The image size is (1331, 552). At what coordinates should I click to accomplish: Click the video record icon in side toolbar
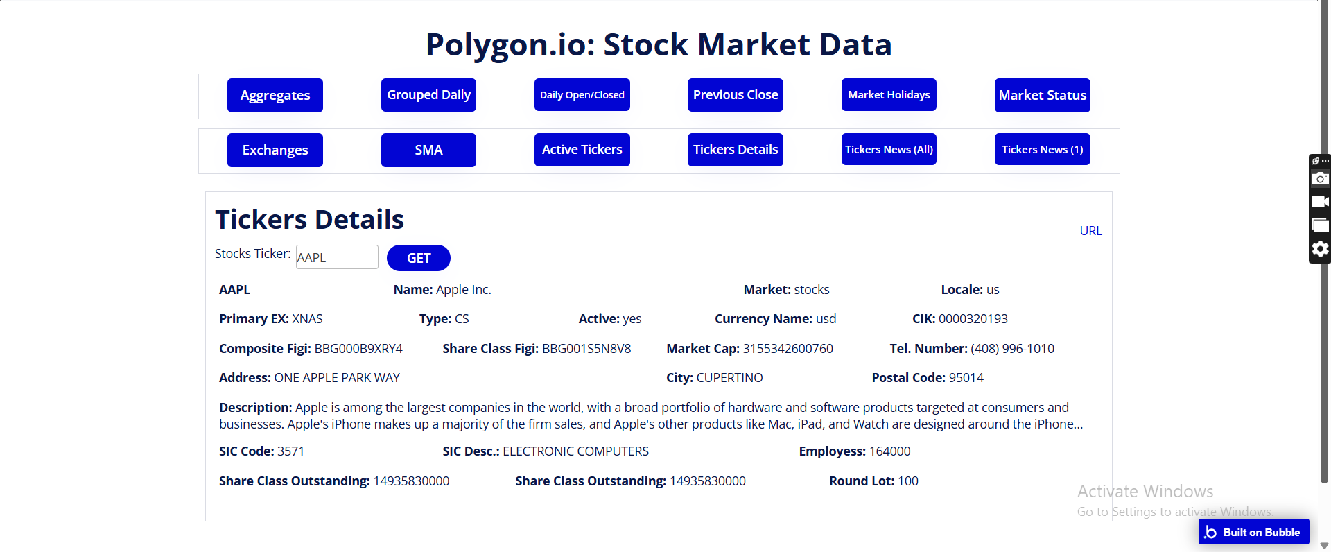(x=1320, y=202)
